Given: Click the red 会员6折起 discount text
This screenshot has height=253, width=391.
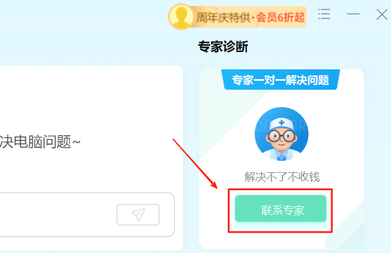Looking at the screenshot, I should tap(280, 17).
